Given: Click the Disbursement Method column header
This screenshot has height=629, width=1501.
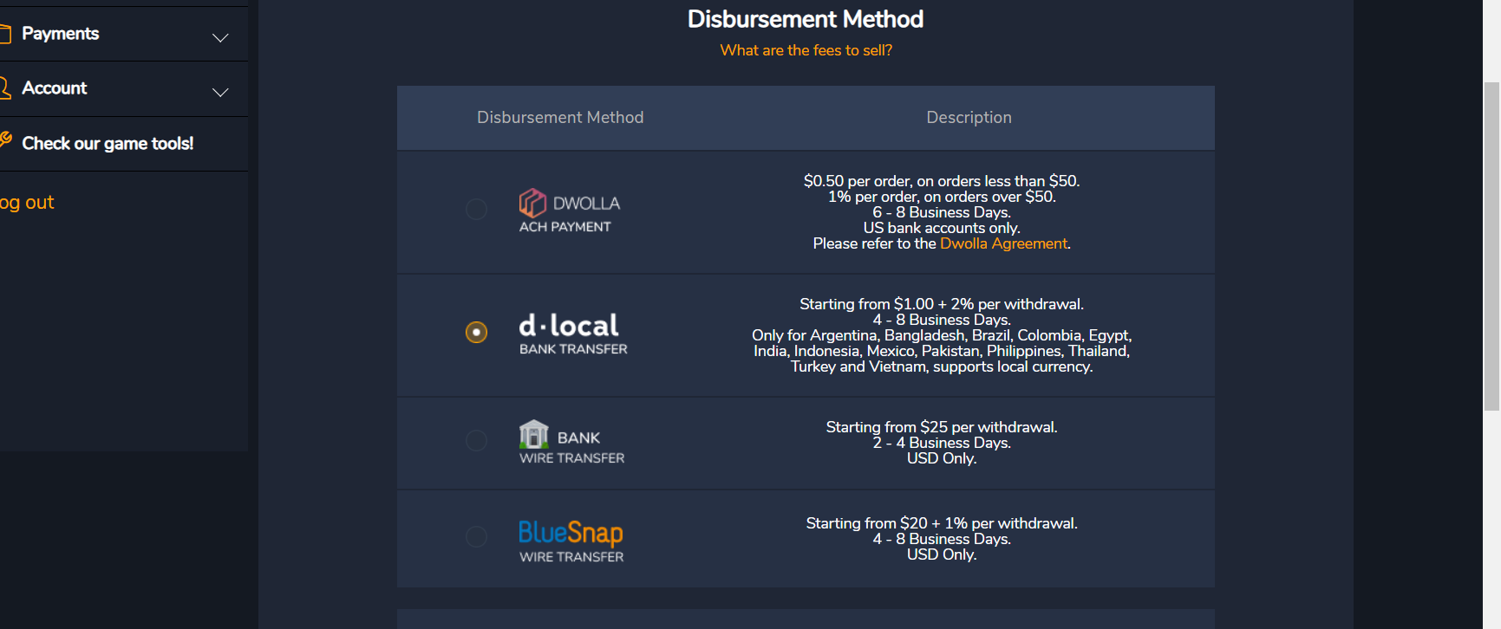Looking at the screenshot, I should point(560,117).
